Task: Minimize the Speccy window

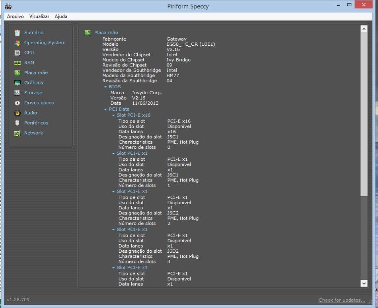Action: click(x=339, y=5)
